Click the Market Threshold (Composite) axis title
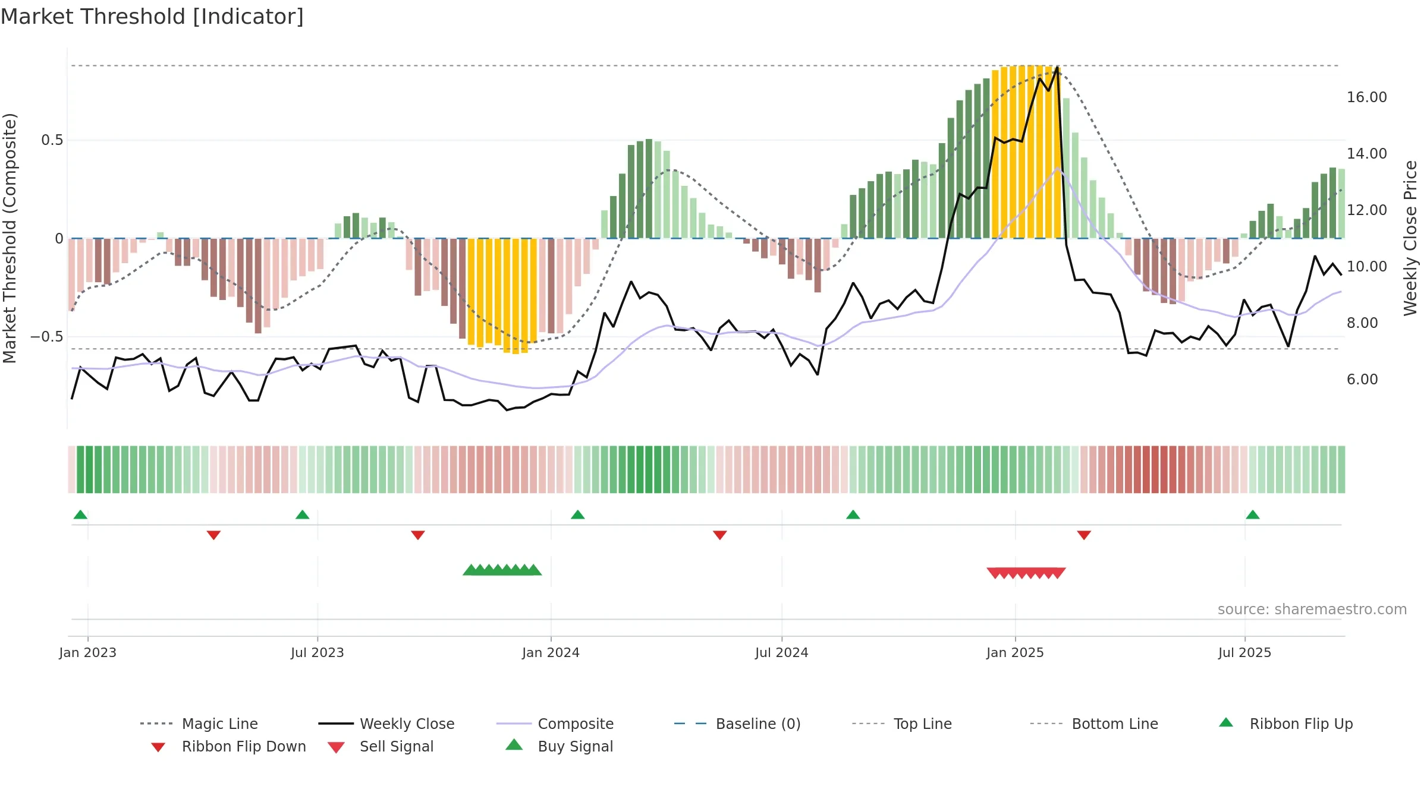 coord(10,238)
